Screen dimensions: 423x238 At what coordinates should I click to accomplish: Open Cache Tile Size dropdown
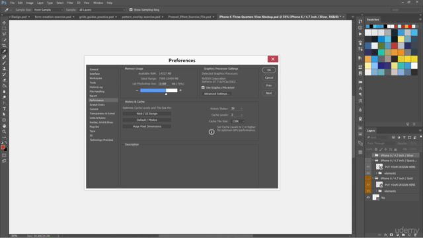238,122
